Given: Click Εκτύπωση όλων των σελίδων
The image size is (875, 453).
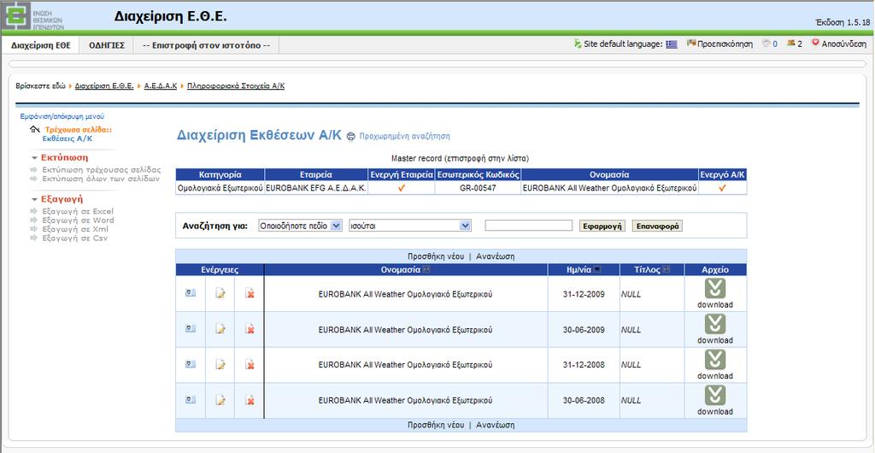Looking at the screenshot, I should point(101,179).
